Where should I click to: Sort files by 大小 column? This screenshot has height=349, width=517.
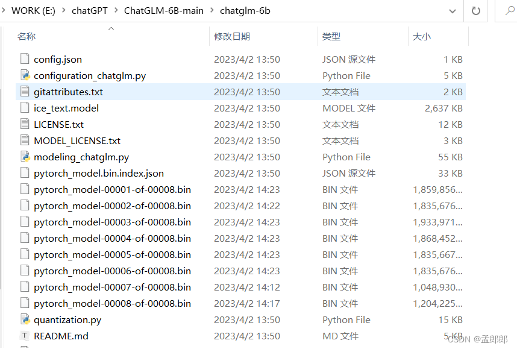(421, 36)
